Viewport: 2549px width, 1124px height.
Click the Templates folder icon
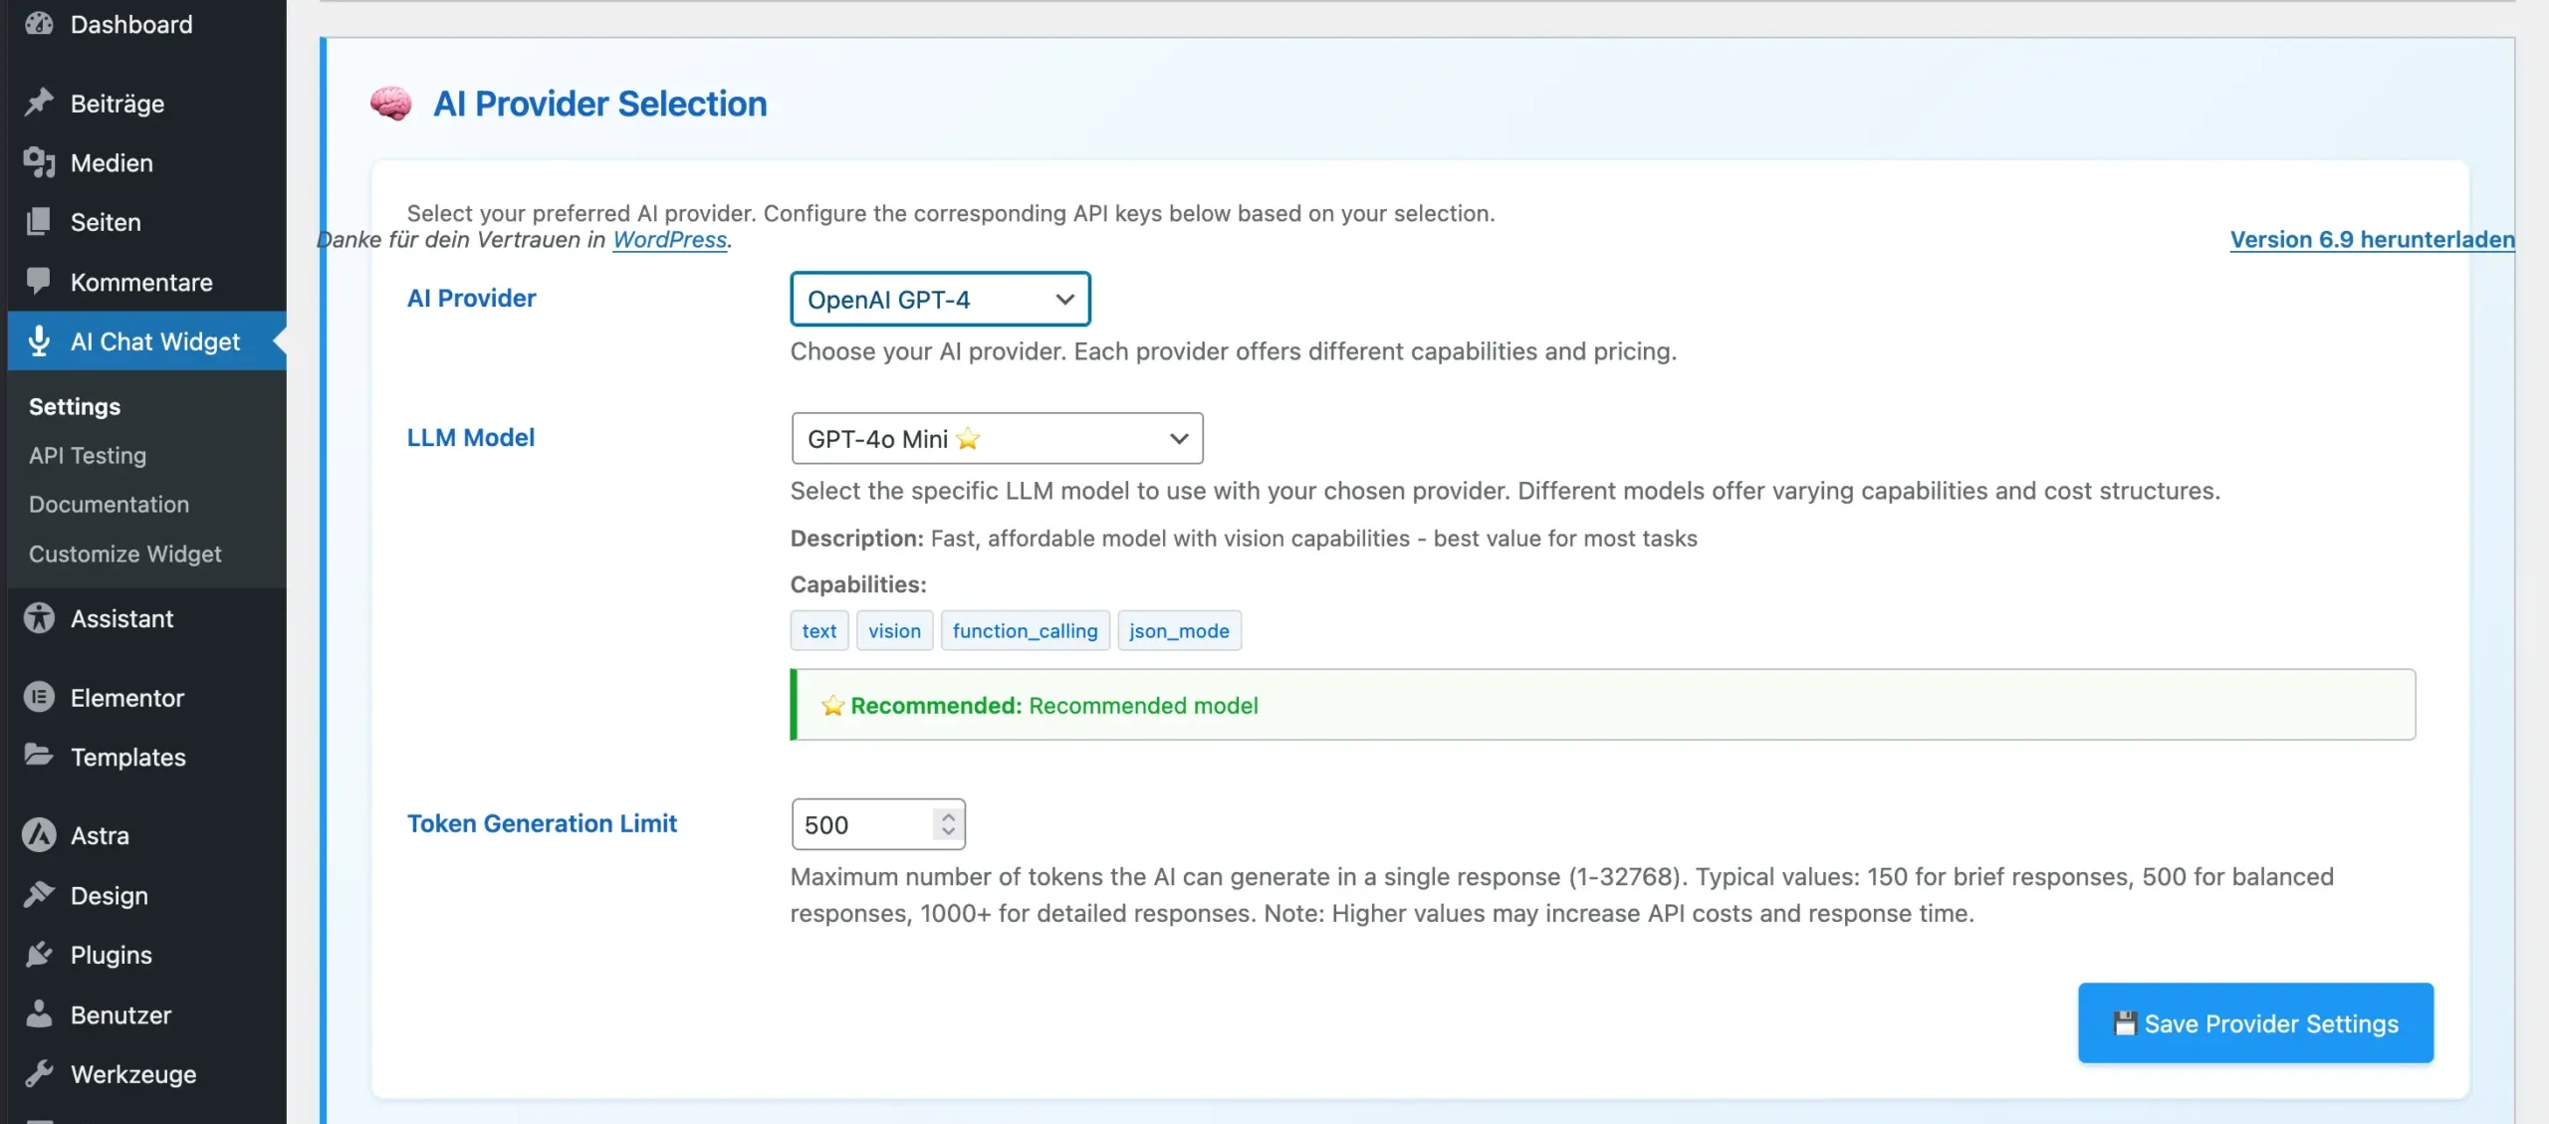(39, 756)
